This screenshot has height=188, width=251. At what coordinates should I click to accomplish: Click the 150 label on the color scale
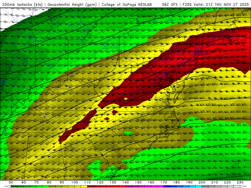click(x=138, y=182)
